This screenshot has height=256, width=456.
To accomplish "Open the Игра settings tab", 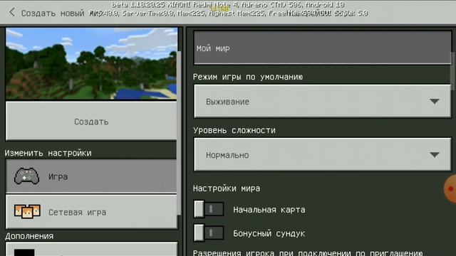I will (x=91, y=176).
